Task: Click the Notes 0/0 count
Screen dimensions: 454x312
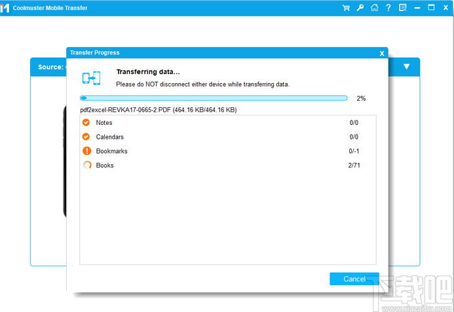Action: tap(354, 122)
